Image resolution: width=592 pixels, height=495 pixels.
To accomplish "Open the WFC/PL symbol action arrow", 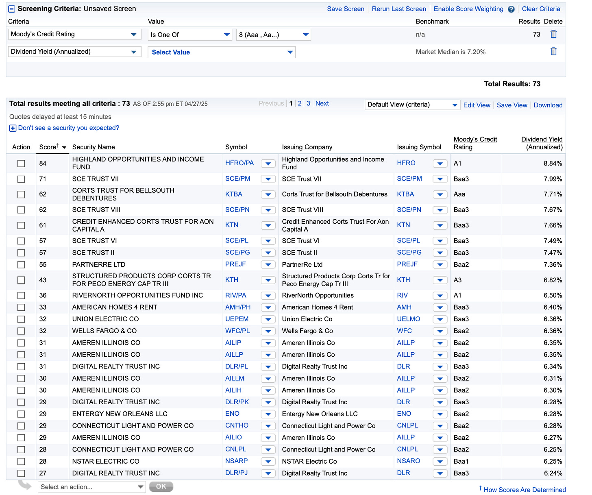I will (268, 331).
